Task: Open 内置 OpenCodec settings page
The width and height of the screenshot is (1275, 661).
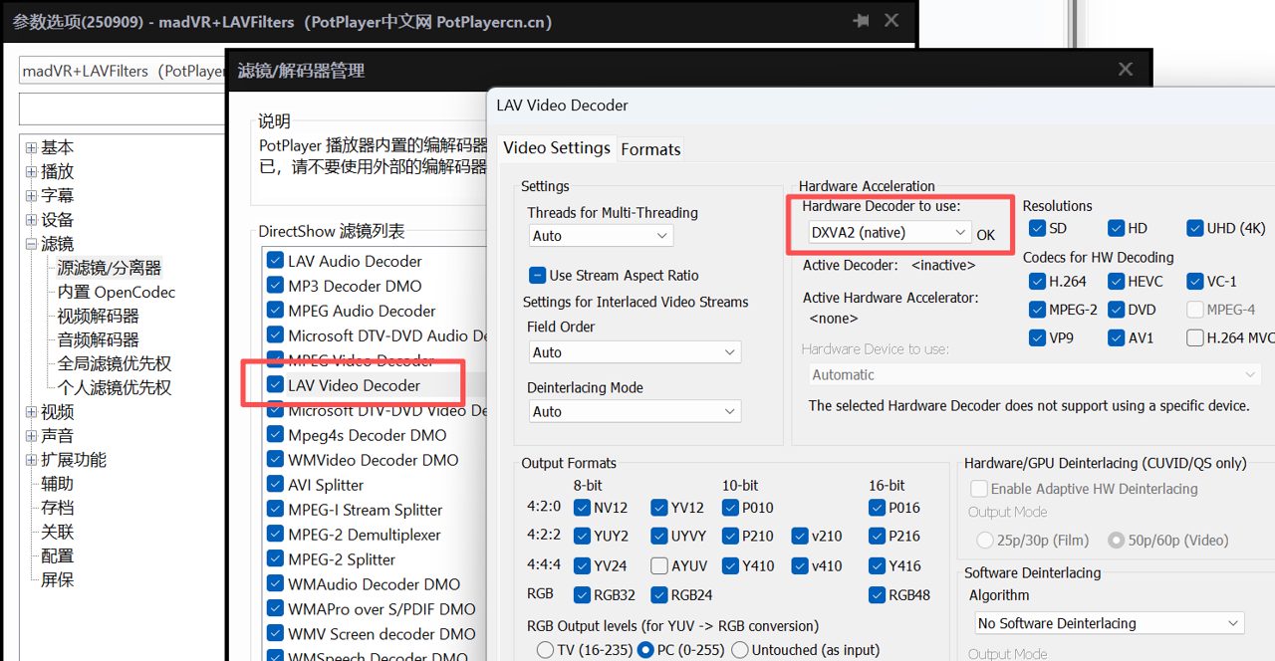Action: click(116, 292)
